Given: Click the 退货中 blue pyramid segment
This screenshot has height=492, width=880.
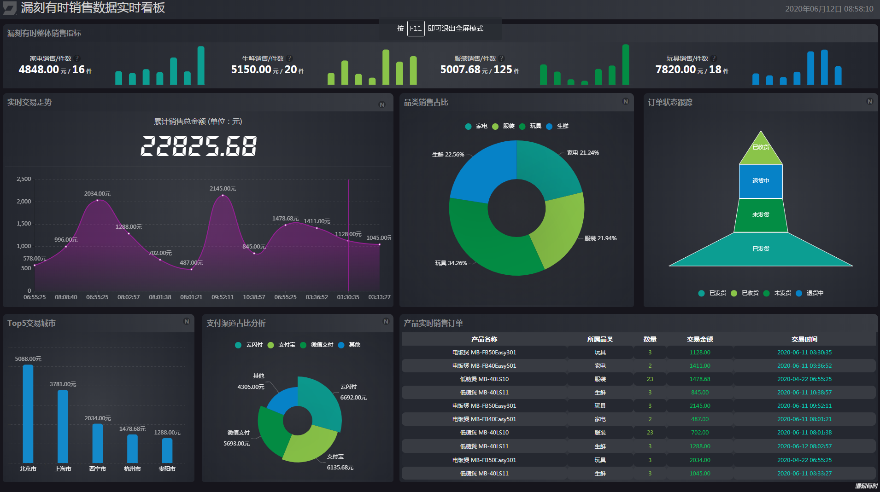Looking at the screenshot, I should point(761,181).
